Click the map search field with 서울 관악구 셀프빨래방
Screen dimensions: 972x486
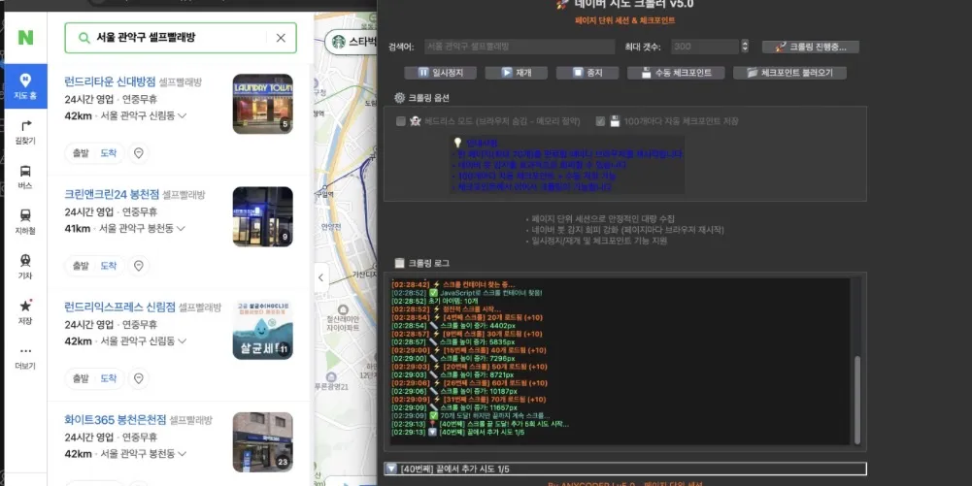[x=180, y=38]
